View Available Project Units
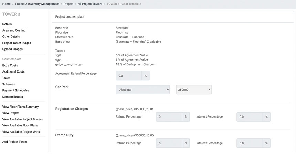The height and width of the screenshot is (167, 296). pos(21,132)
